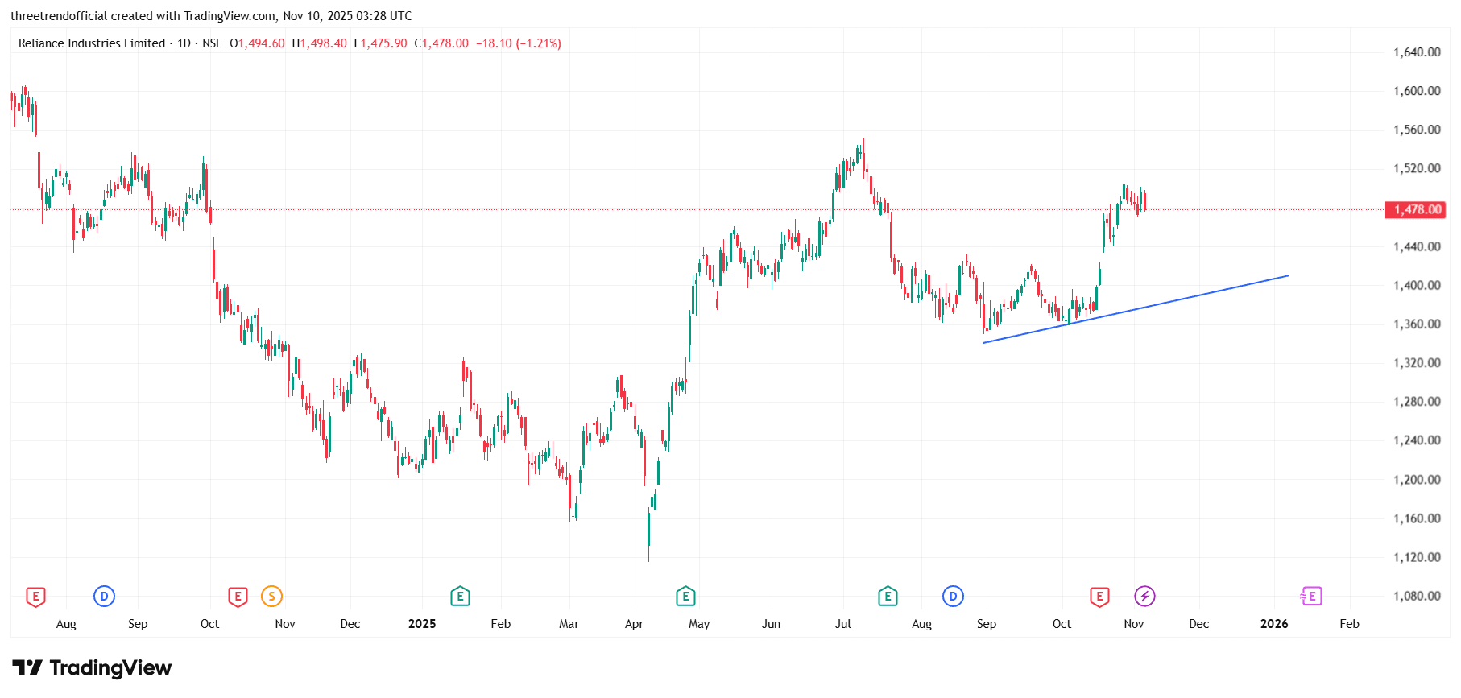Click the 1,400.00 price axis label
Screen dimensions: 1461x698
point(1417,285)
